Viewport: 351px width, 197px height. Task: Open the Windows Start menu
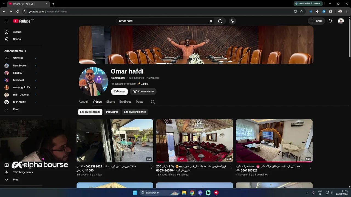click(x=135, y=193)
